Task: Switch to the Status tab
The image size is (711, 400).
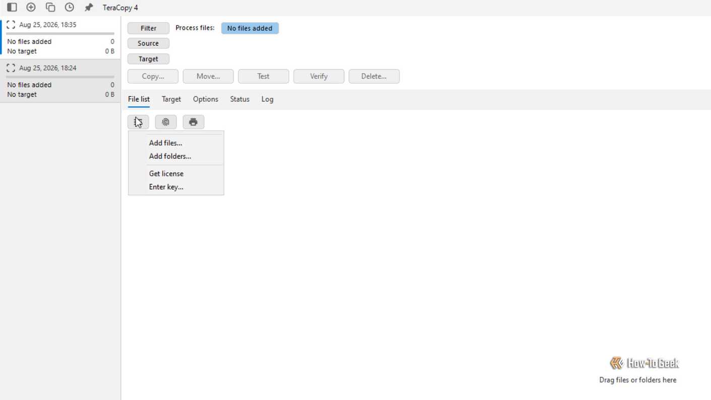Action: [240, 99]
